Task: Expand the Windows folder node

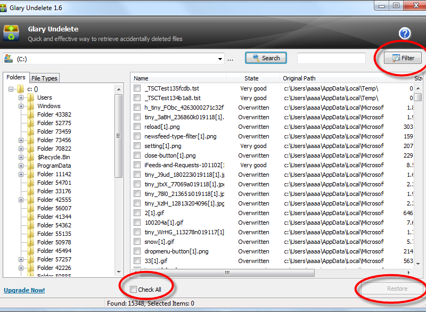Action: (x=21, y=106)
